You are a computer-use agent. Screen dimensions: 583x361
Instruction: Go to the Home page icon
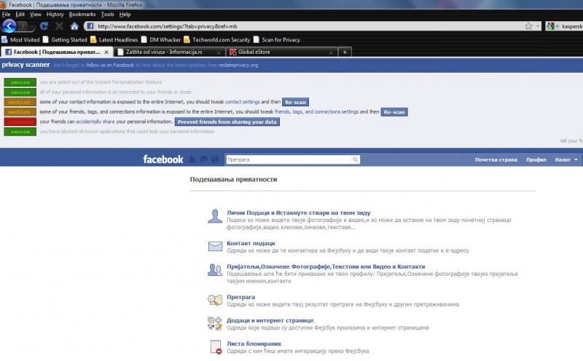click(x=74, y=26)
